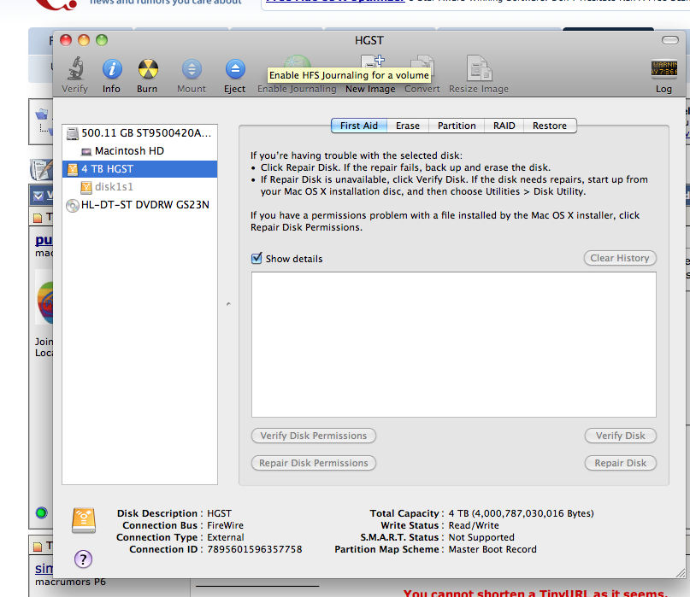
Task: Select the disk1s1 volume
Action: 139,187
